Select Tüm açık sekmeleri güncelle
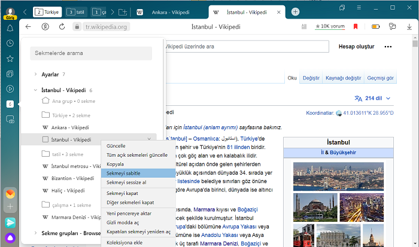This screenshot has width=419, height=247. (138, 155)
